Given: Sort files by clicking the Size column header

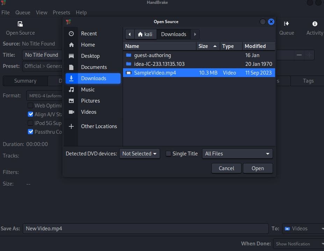Looking at the screenshot, I should pos(203,46).
